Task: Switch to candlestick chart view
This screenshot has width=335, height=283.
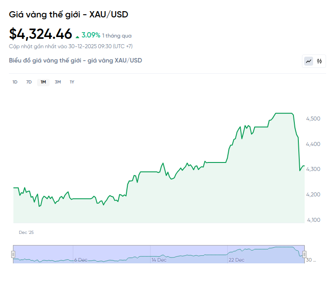Action: [319, 61]
